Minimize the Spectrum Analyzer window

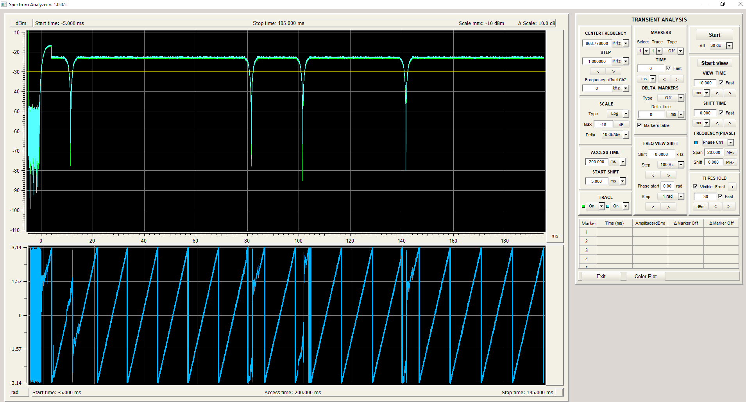coord(705,4)
